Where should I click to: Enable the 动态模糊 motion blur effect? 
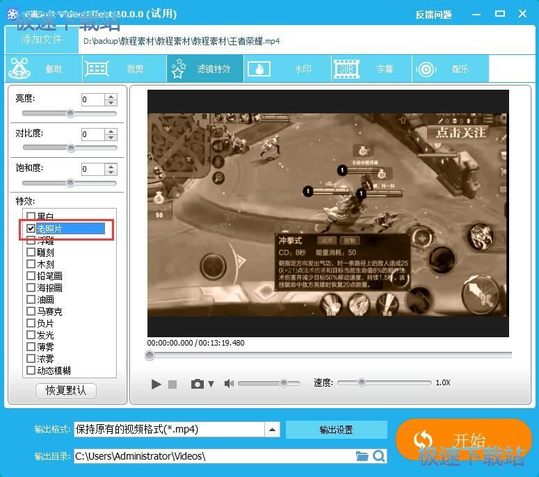pos(31,370)
